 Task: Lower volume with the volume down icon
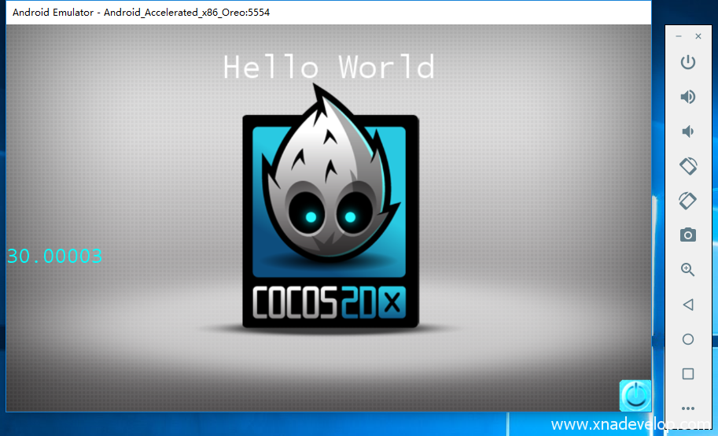(x=687, y=131)
